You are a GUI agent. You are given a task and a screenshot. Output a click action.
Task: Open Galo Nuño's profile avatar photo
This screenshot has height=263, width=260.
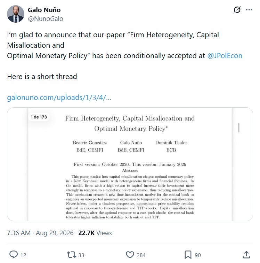(16, 14)
